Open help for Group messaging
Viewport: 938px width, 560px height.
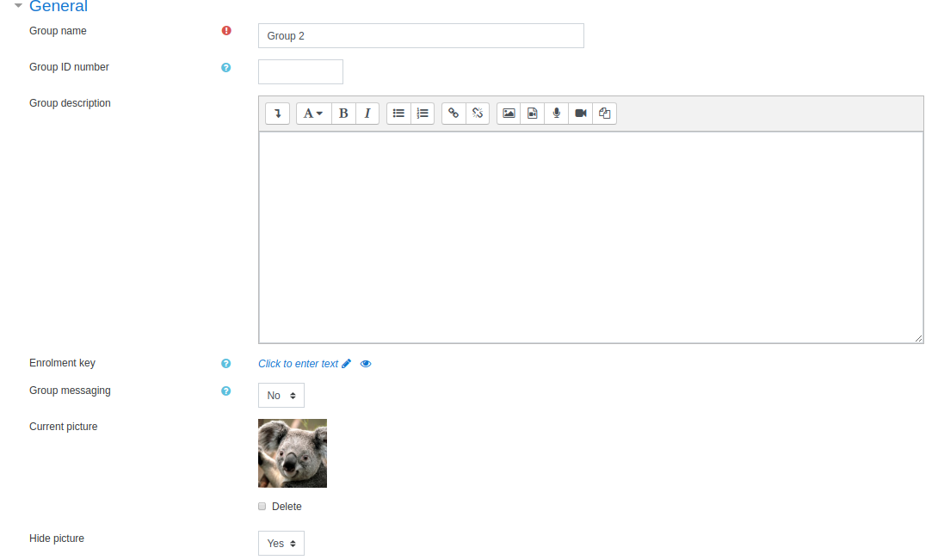click(x=225, y=391)
